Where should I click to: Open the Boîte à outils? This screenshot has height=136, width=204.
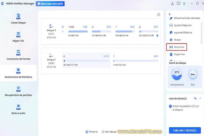tap(18, 109)
